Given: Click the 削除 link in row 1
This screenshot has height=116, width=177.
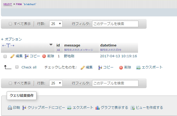Looking at the screenshot, I should tap(51, 56).
